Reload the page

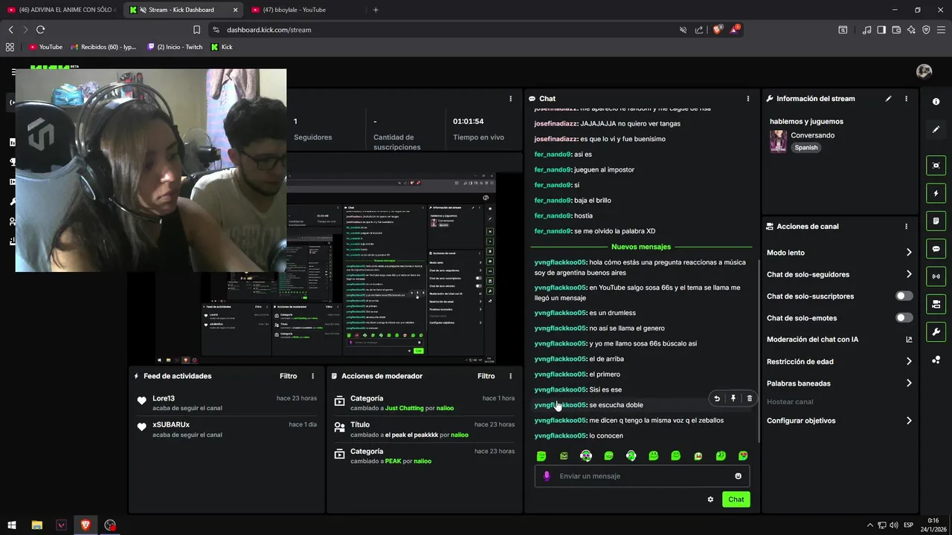pyautogui.click(x=40, y=30)
